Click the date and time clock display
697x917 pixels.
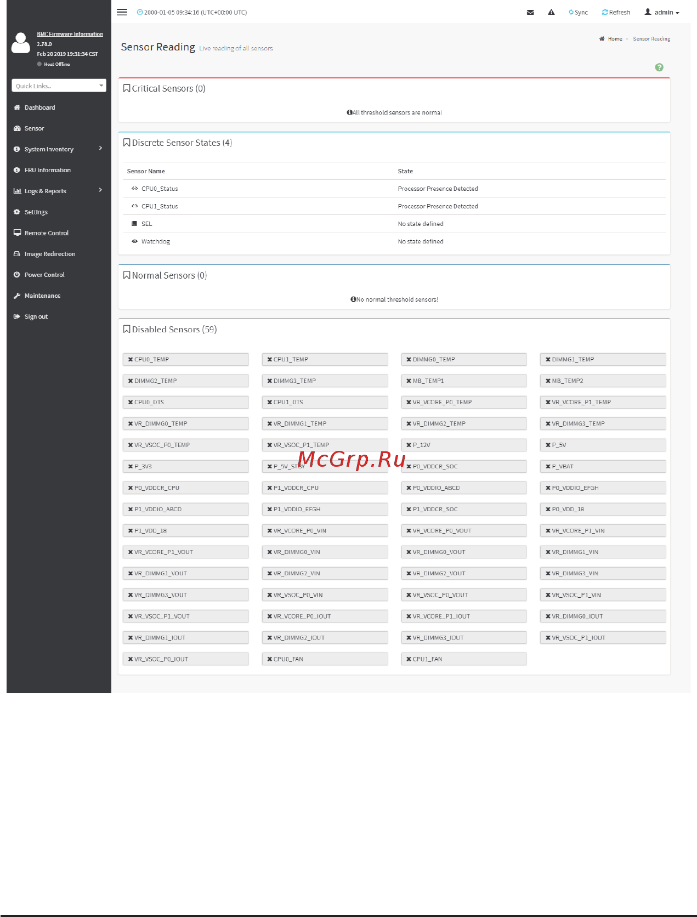pyautogui.click(x=192, y=12)
